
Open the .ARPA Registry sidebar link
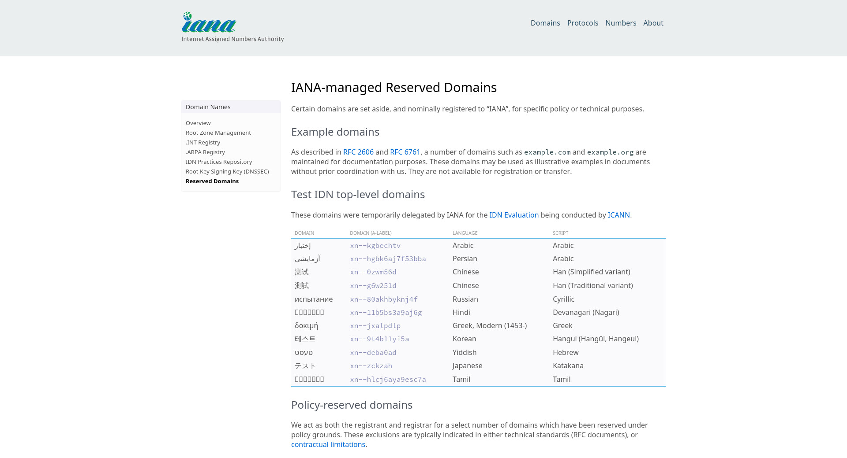tap(205, 152)
